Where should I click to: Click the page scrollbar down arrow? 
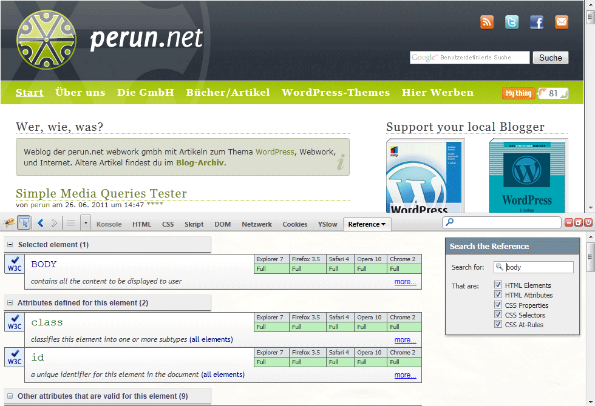[590, 207]
